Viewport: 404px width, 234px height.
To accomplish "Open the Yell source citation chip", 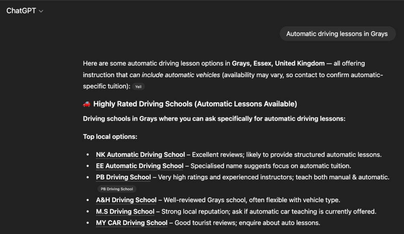I will (138, 87).
